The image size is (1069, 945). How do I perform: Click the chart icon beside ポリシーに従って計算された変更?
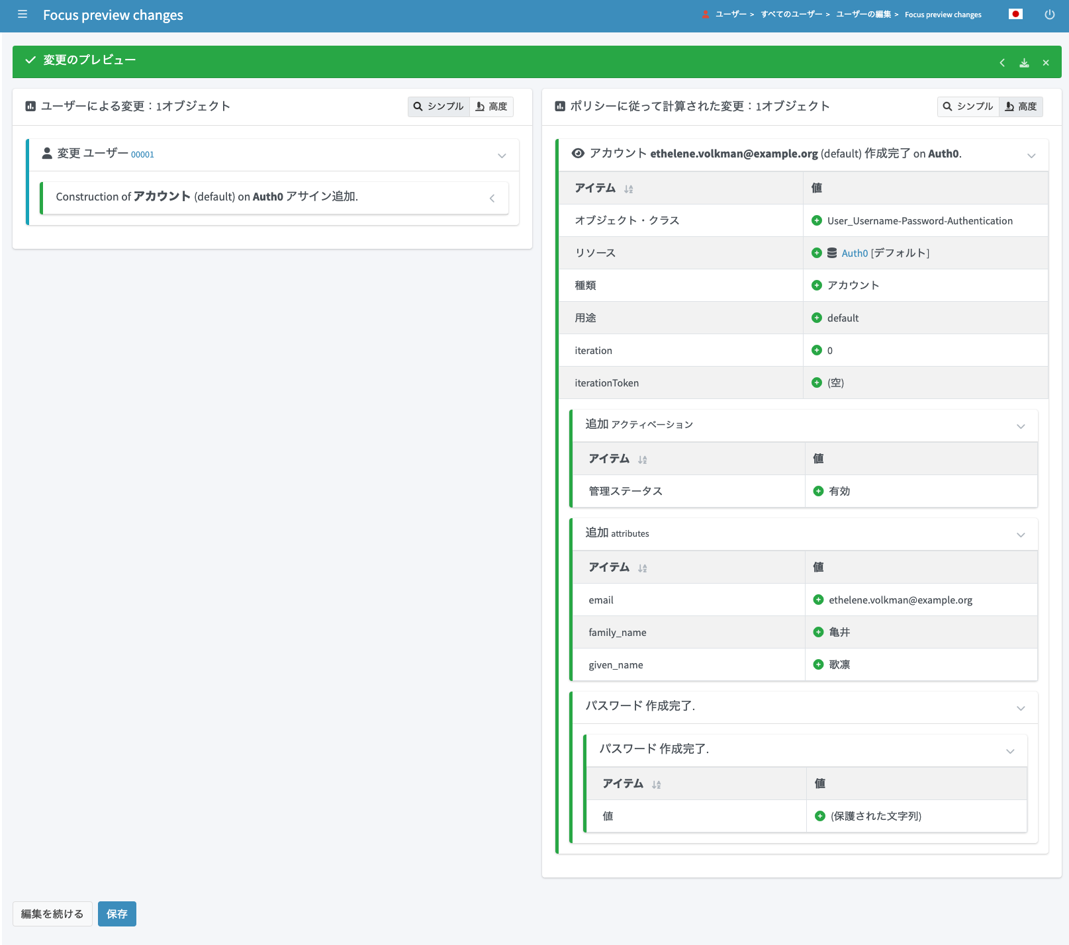(560, 107)
